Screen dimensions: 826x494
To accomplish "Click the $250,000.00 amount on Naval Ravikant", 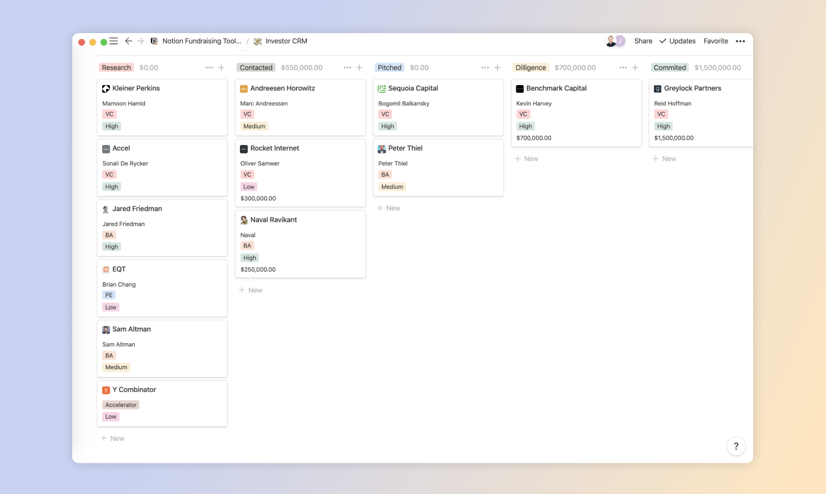I will pos(258,270).
